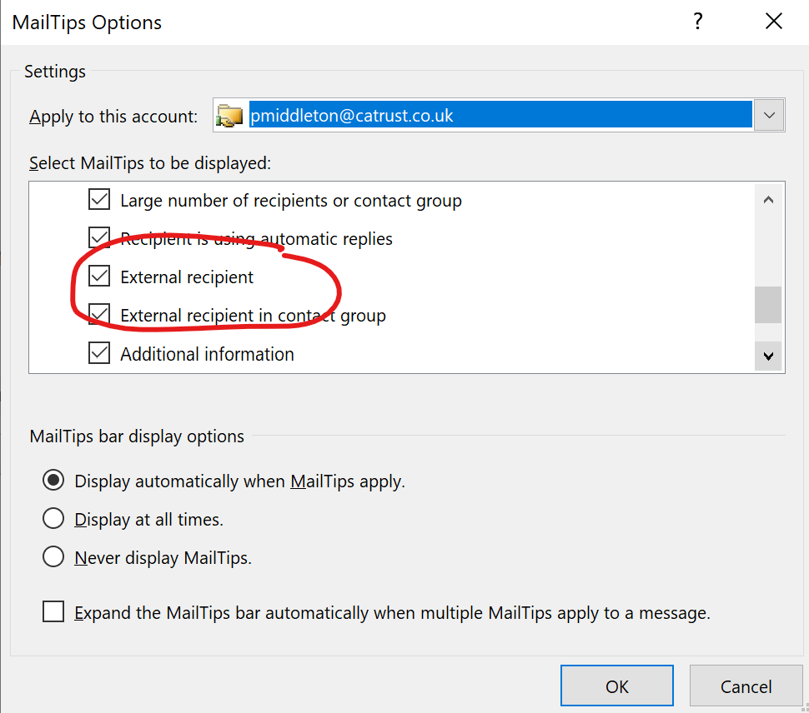Click the account combo box chevron arrow
809x713 pixels.
[769, 114]
